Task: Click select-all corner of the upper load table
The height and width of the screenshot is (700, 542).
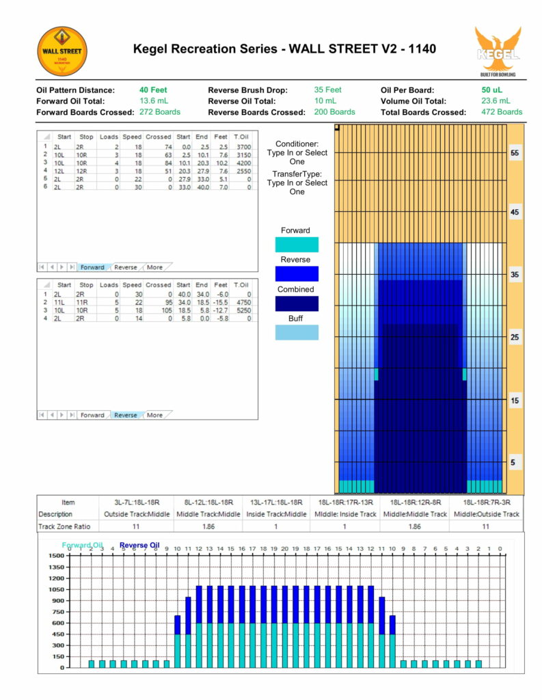Action: [46, 137]
